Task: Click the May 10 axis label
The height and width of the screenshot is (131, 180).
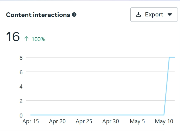Action: tap(164, 122)
